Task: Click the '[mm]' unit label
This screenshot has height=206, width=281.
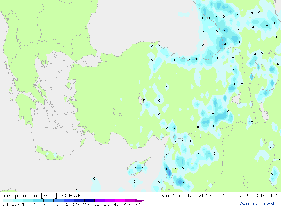Action: tap(49, 196)
